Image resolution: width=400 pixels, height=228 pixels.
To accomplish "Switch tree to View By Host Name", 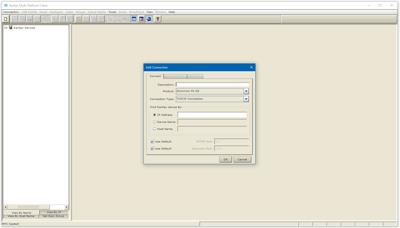I will point(21,216).
